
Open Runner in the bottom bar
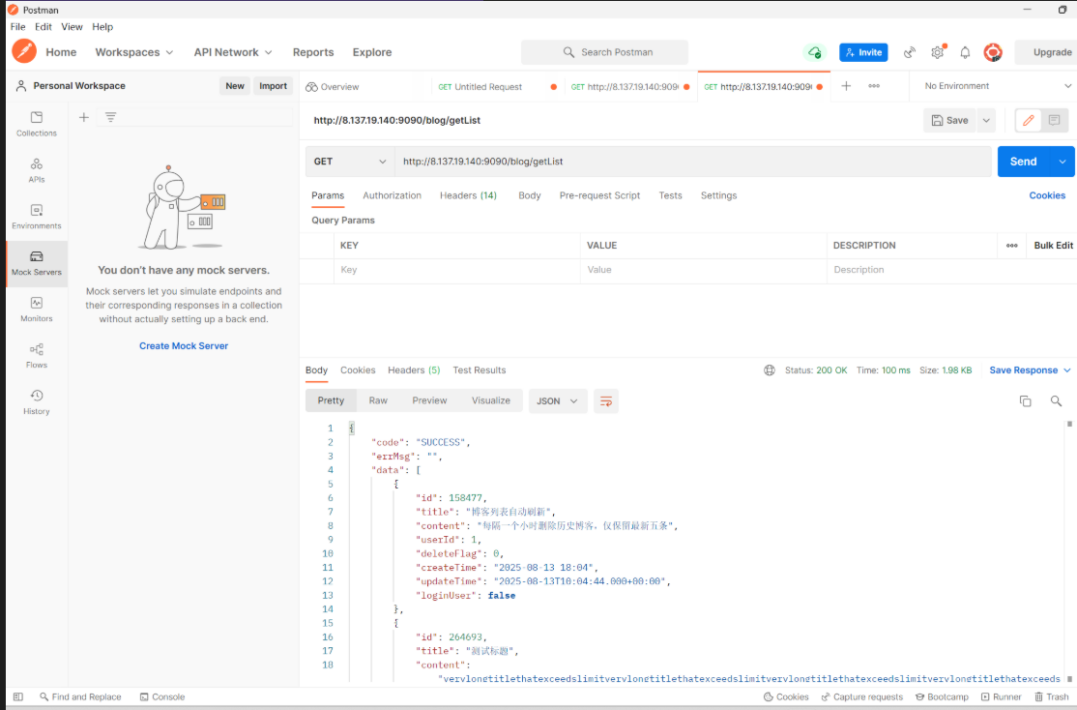[1001, 696]
